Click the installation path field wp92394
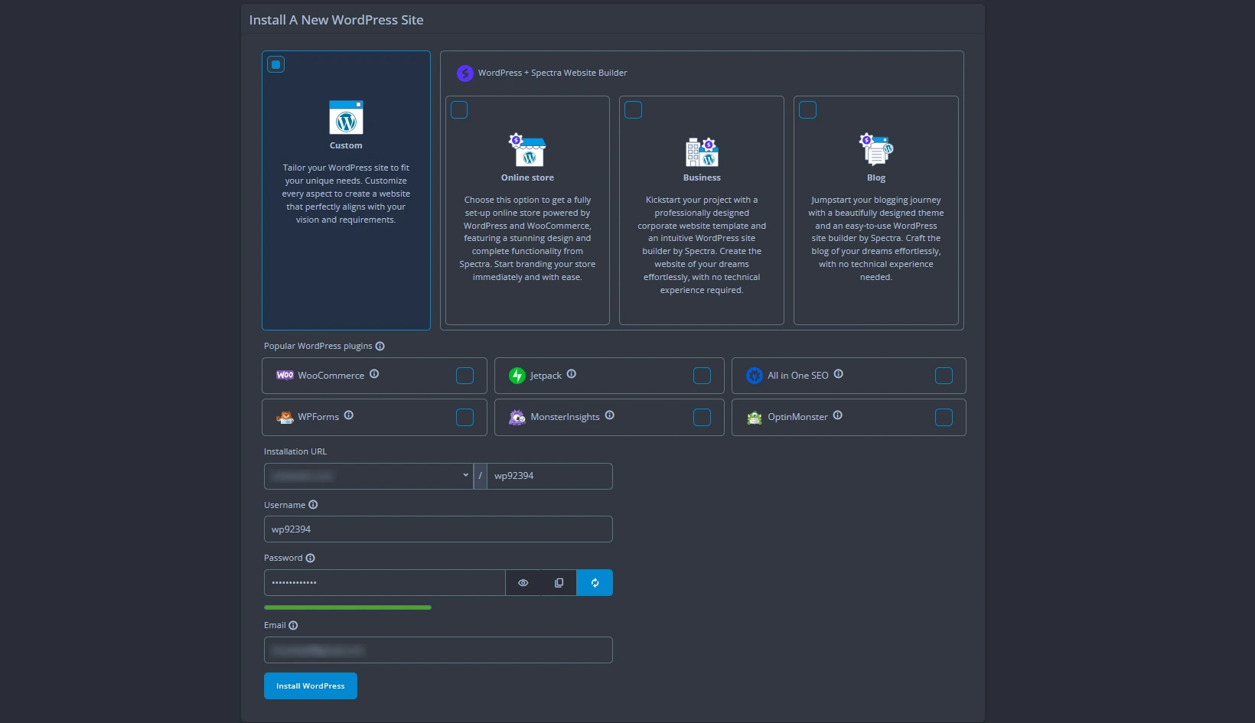Screen dimensions: 1255x723 [549, 476]
